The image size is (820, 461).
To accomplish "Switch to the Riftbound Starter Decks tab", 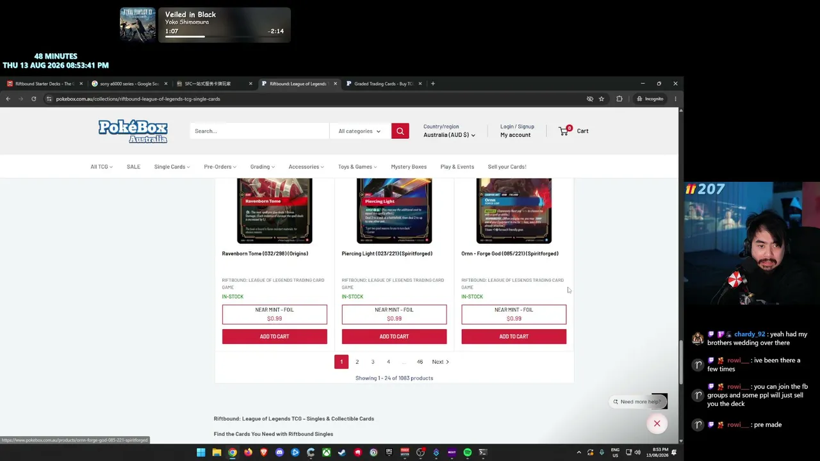I will [x=44, y=83].
